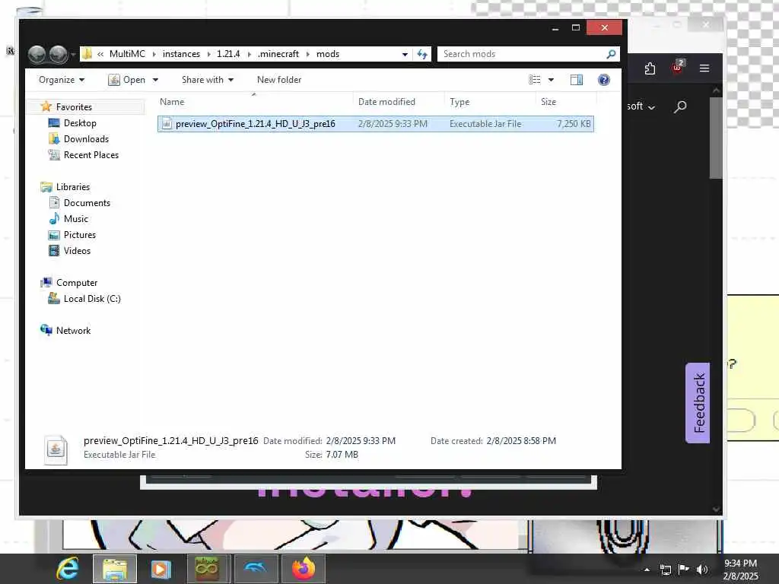Click the search magnifier icon
This screenshot has width=779, height=584.
(611, 54)
